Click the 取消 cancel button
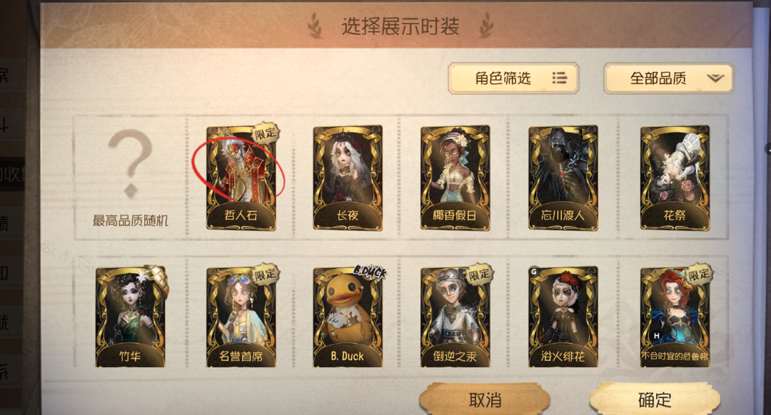Image resolution: width=771 pixels, height=415 pixels. (485, 400)
